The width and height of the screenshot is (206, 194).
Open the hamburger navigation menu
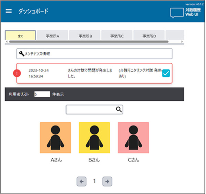pos(9,11)
